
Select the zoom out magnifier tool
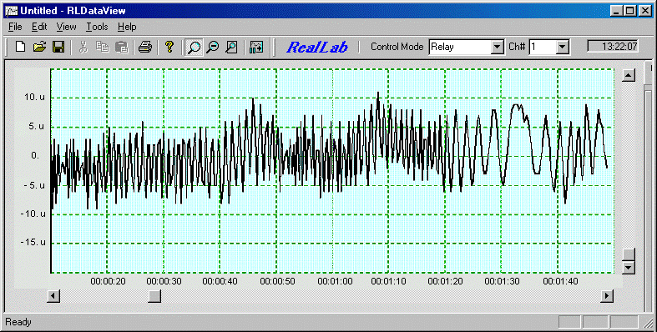(213, 47)
